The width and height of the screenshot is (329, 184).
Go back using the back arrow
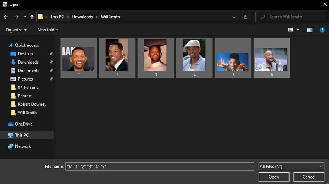(x=6, y=17)
